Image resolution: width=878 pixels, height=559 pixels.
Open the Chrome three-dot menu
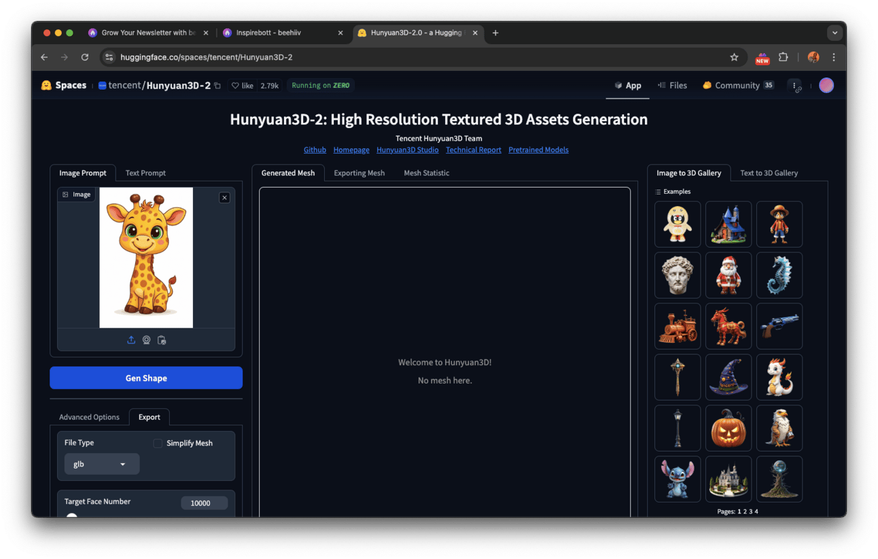pos(834,57)
